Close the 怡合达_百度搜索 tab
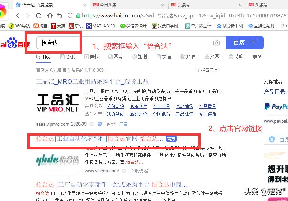288x201 pixels. 85,5
